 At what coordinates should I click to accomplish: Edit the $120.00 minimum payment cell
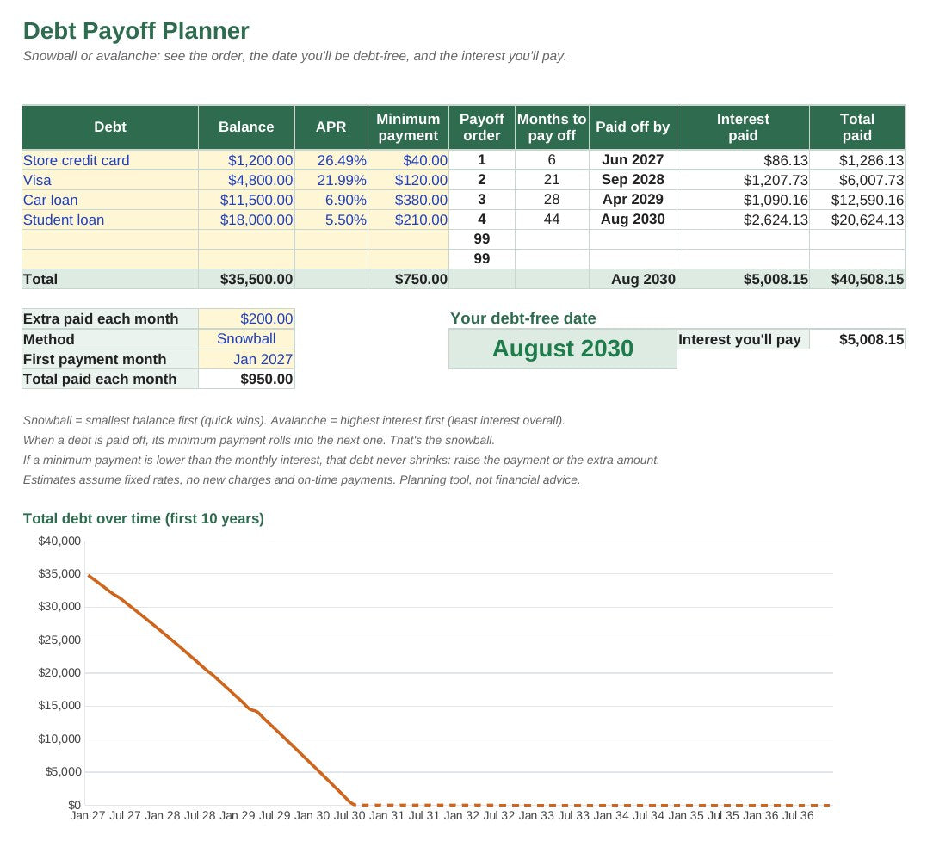tap(408, 180)
